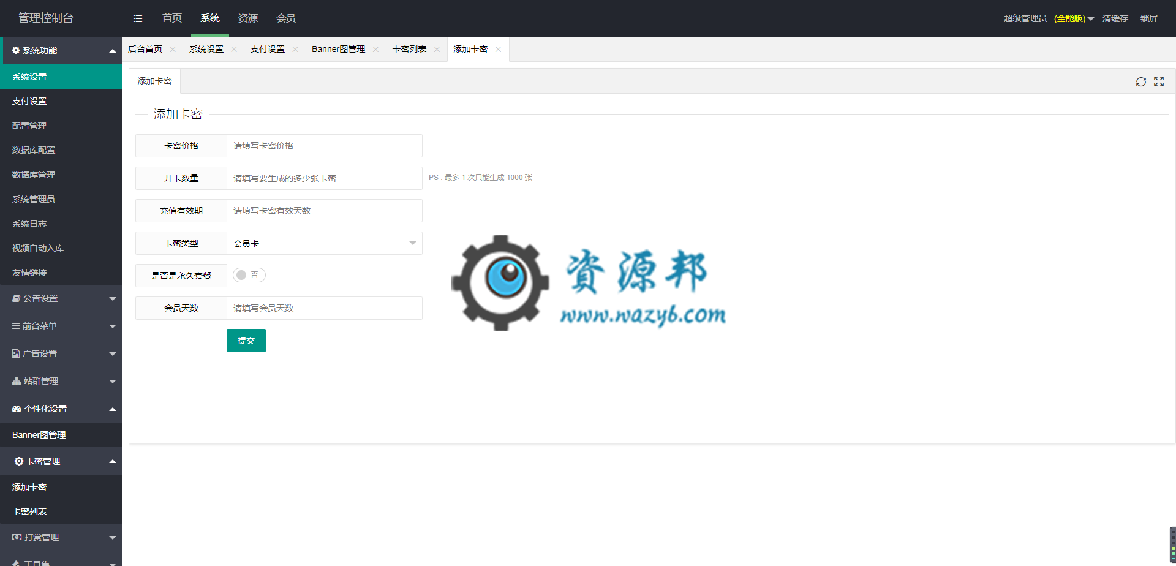Open the 资源 top menu
Screen dimensions: 1176x566
coord(248,18)
